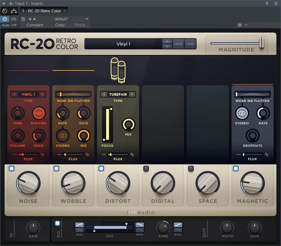281x246 pixels.
Task: Disable the WOBBLE module LED
Action: (56, 168)
